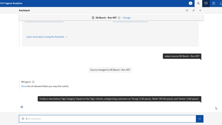Click the data source icon beside DA Bench
The width and height of the screenshot is (222, 125).
(x=93, y=18)
